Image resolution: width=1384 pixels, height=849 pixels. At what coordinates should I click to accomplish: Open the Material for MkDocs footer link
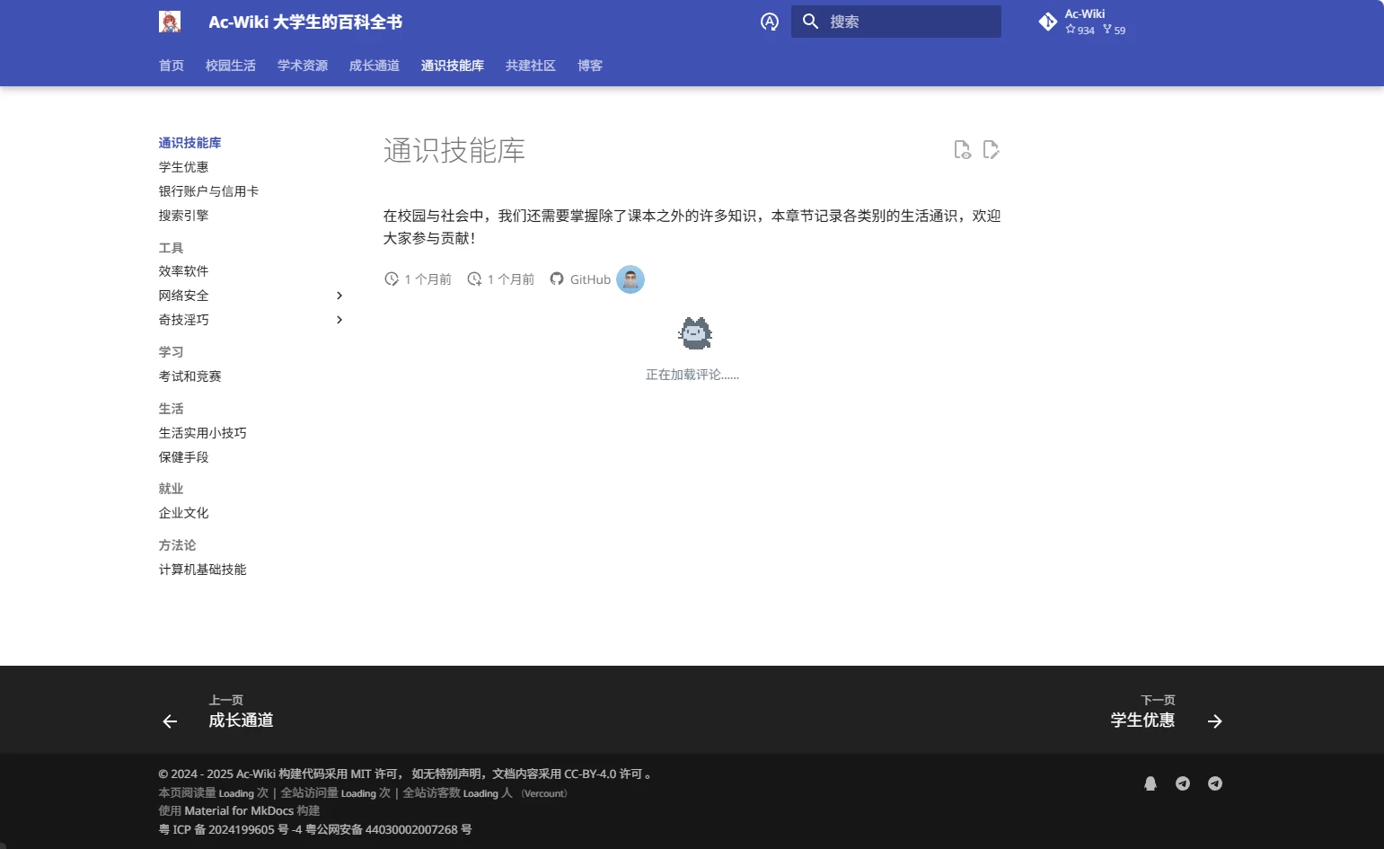[239, 810]
